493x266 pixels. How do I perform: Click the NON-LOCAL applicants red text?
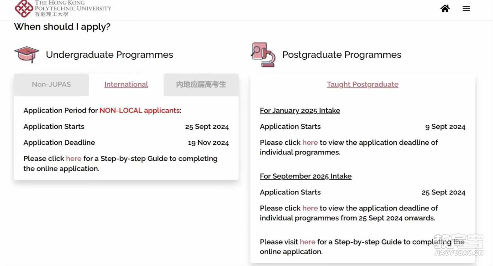[x=140, y=110]
